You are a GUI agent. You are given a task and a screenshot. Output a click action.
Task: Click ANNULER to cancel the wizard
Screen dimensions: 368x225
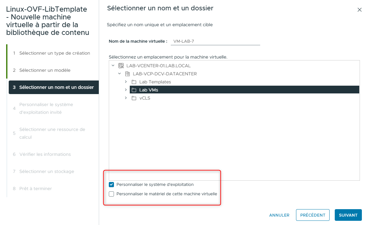click(x=279, y=215)
